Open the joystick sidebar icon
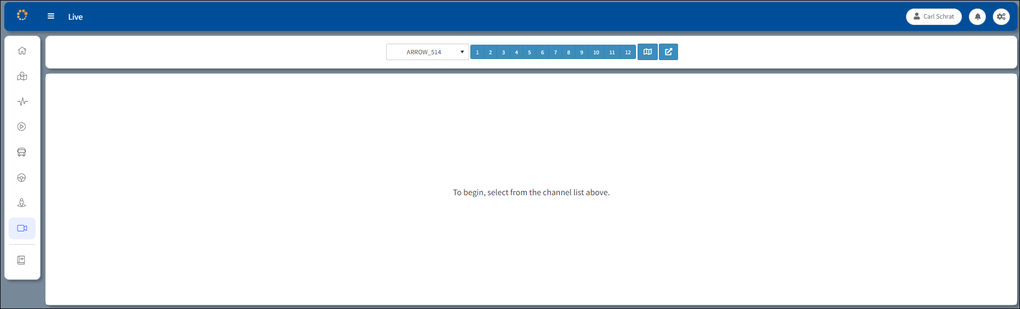Image resolution: width=1020 pixels, height=309 pixels. [22, 203]
